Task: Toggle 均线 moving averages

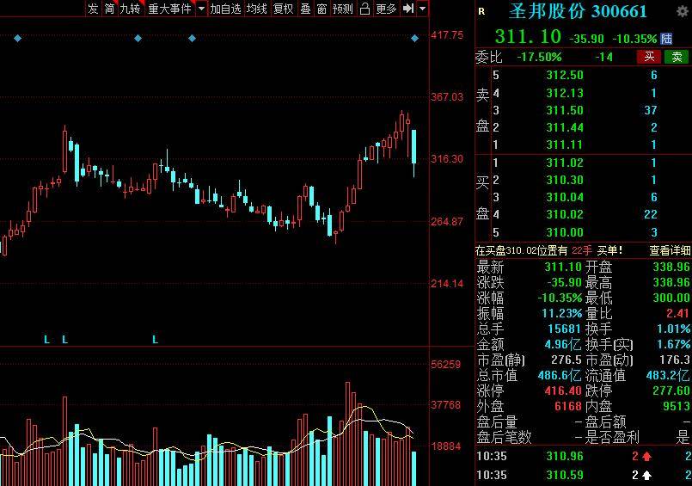Action: click(256, 9)
